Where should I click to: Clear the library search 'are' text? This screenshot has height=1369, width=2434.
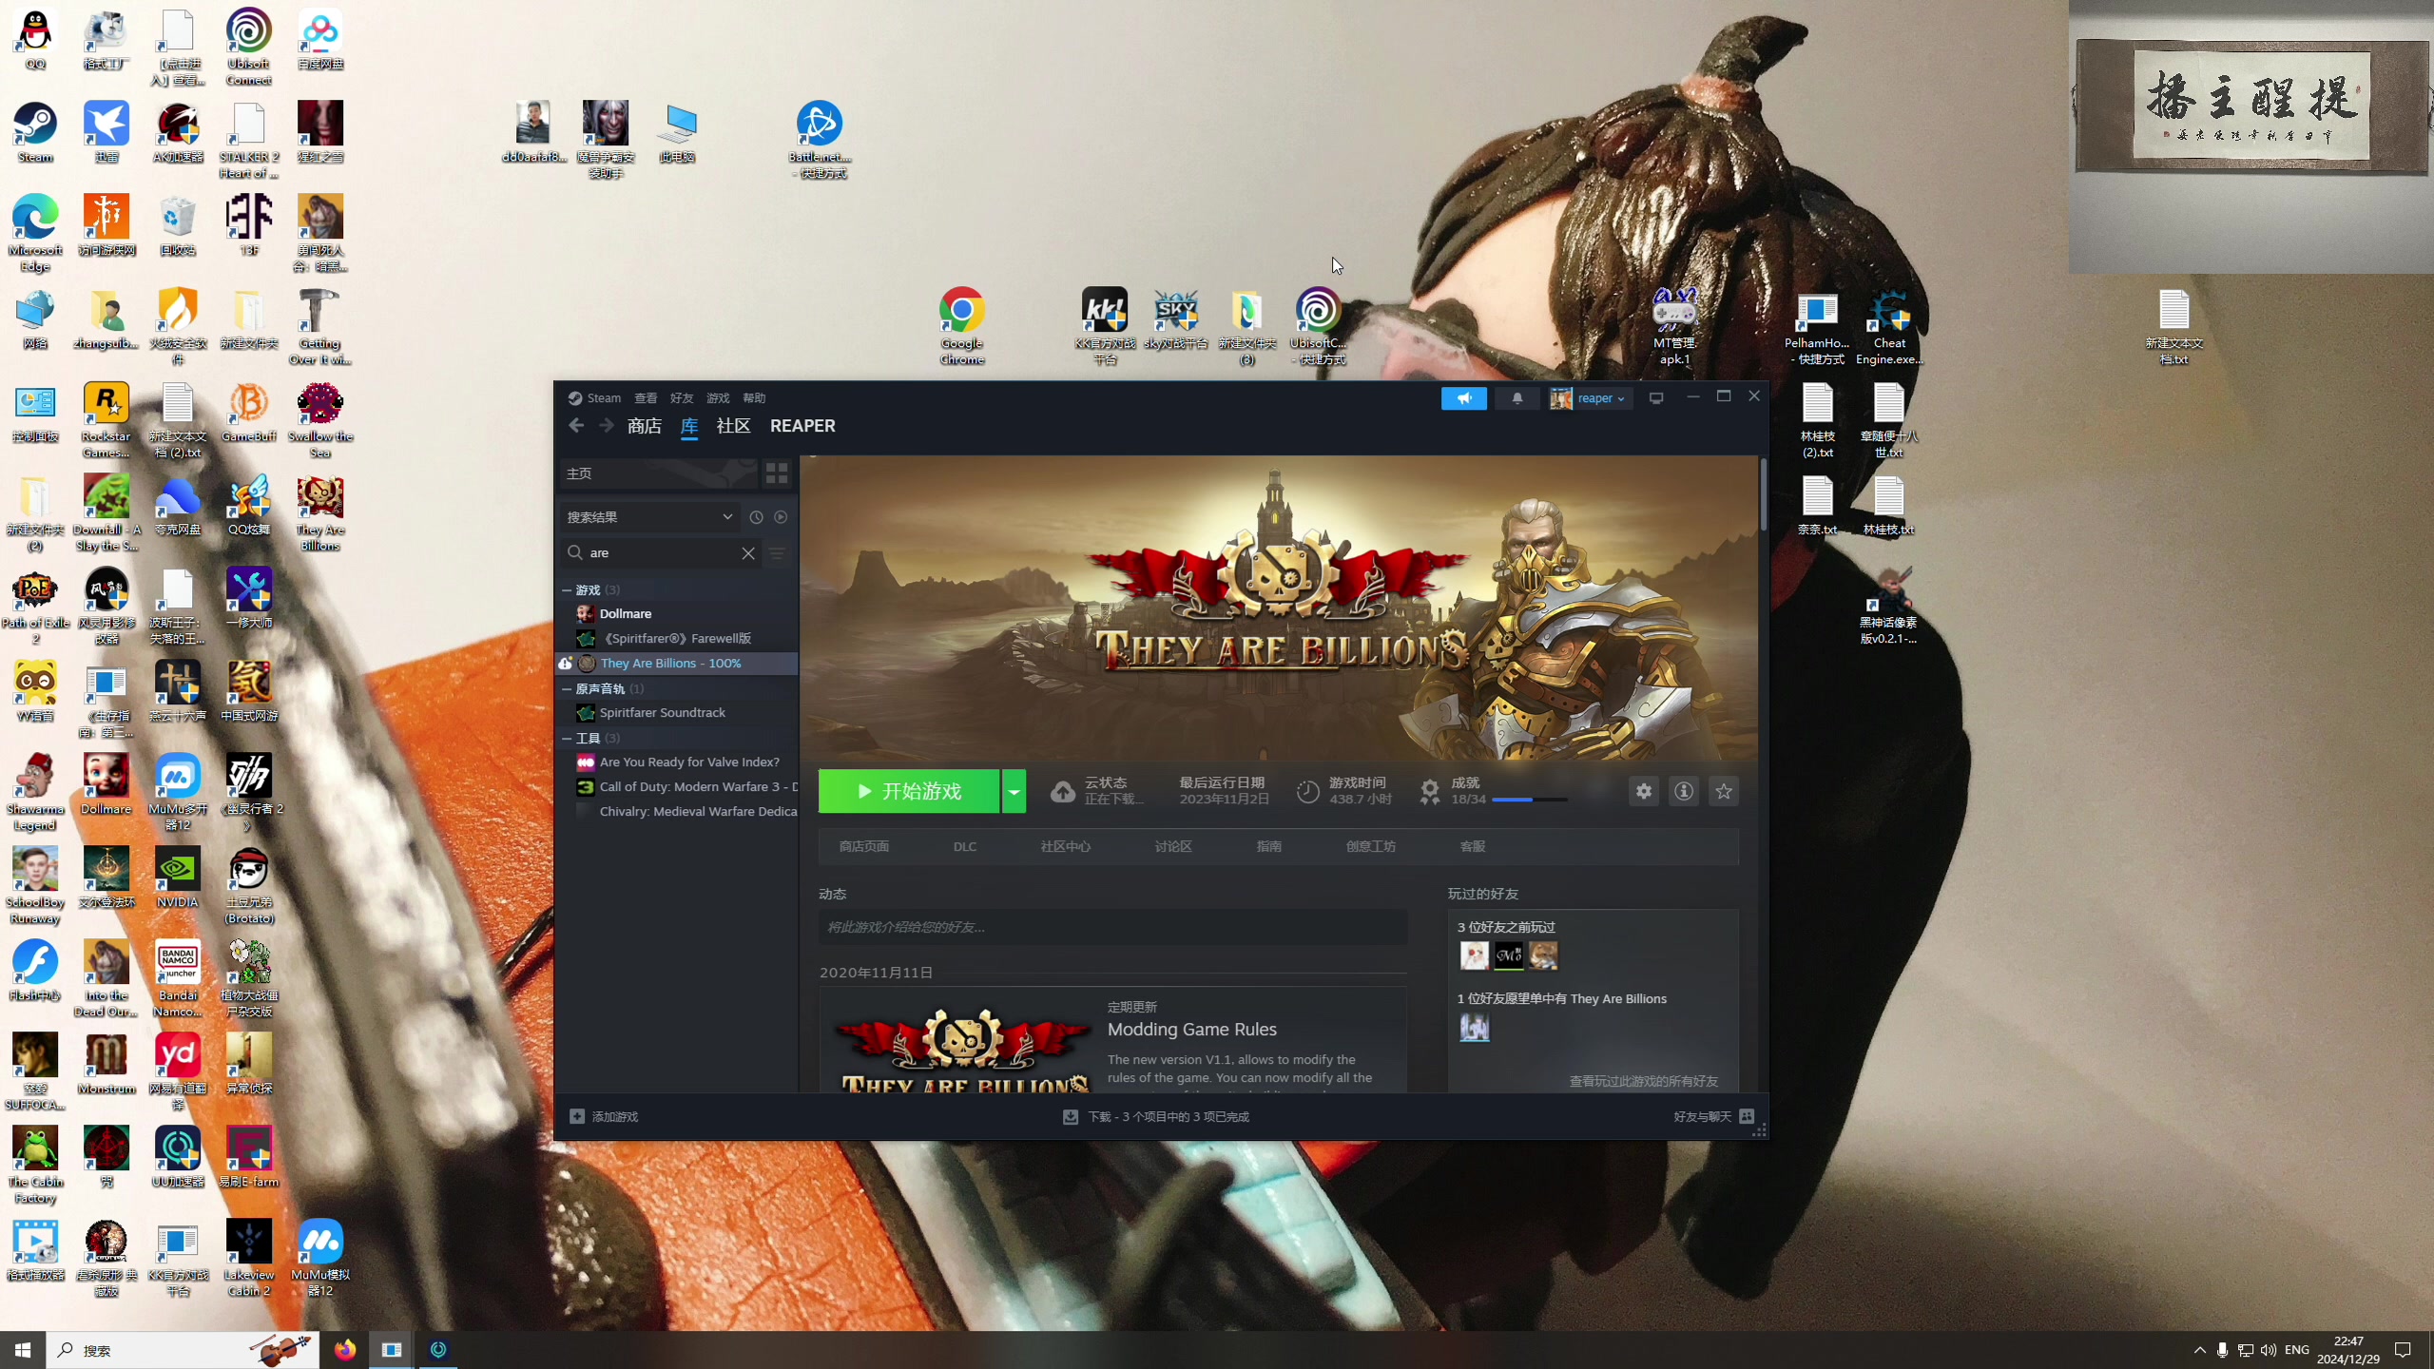coord(748,553)
